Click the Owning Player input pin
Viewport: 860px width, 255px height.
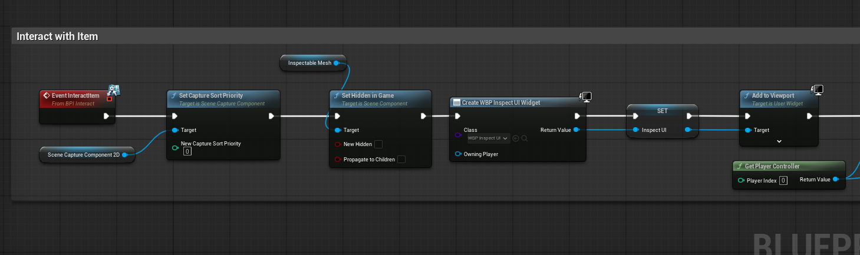point(458,154)
